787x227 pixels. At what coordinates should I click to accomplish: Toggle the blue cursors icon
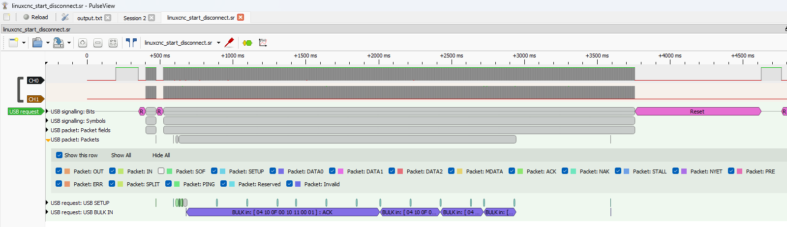[x=131, y=43]
